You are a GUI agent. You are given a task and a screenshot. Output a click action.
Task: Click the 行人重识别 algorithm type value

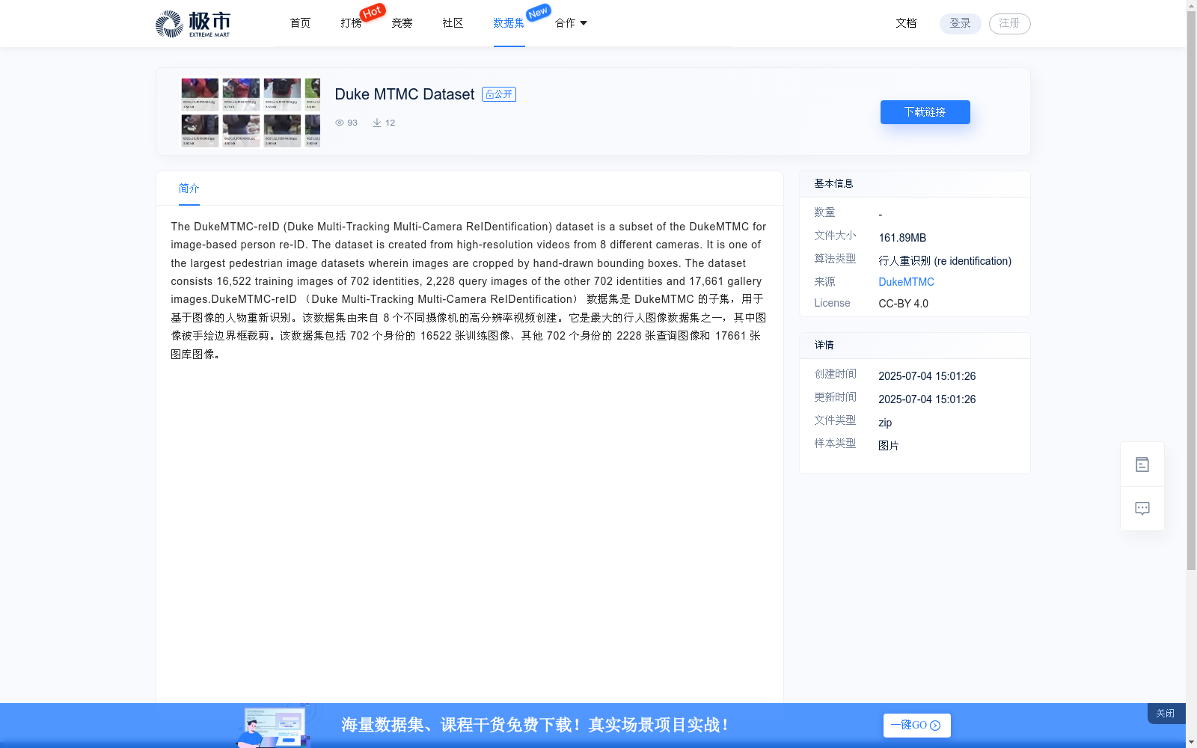tap(945, 261)
